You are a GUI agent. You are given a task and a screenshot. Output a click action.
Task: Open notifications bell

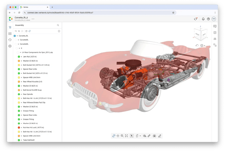tap(203, 19)
